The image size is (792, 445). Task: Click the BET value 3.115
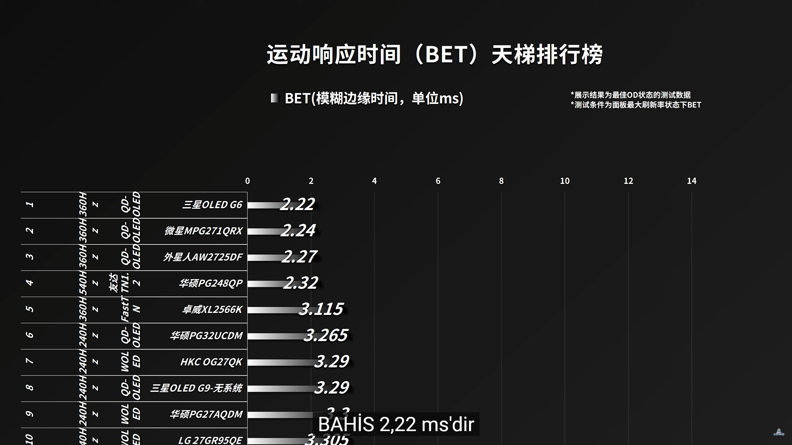coord(321,309)
